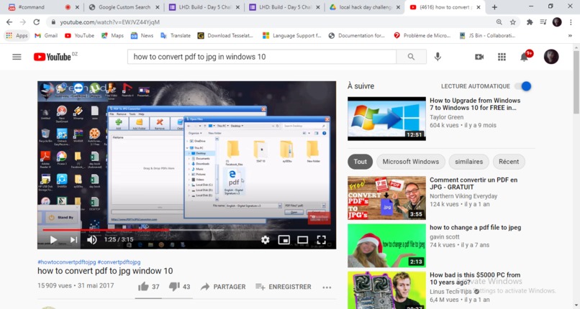Click the PARTAGER share button

coord(222,287)
